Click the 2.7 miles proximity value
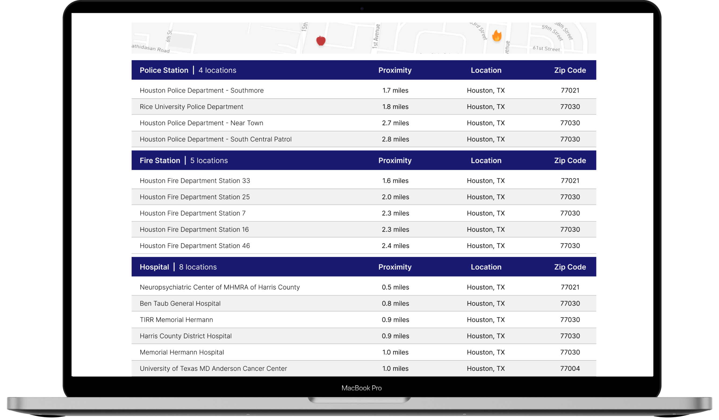The height and width of the screenshot is (420, 719). [x=395, y=123]
